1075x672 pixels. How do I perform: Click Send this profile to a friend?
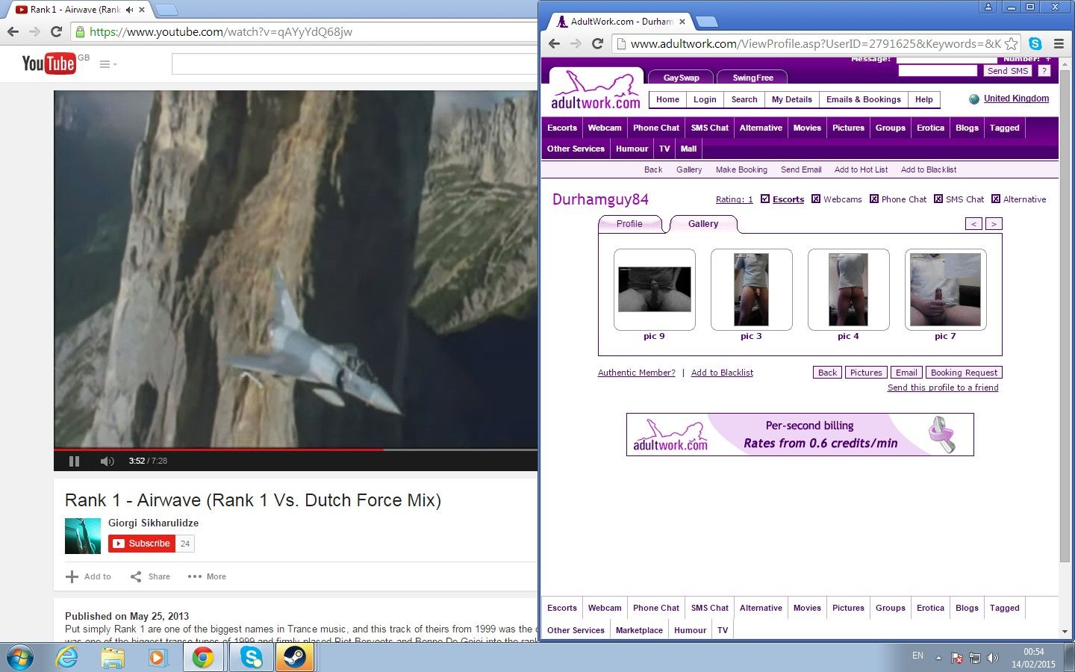[943, 388]
